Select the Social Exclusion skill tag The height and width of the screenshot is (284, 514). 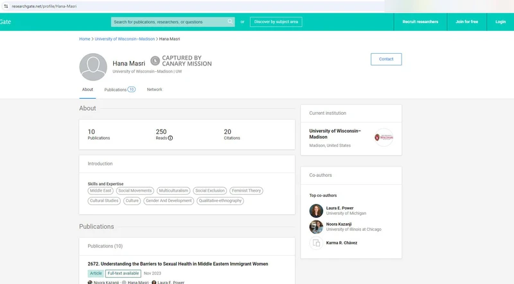pyautogui.click(x=210, y=191)
